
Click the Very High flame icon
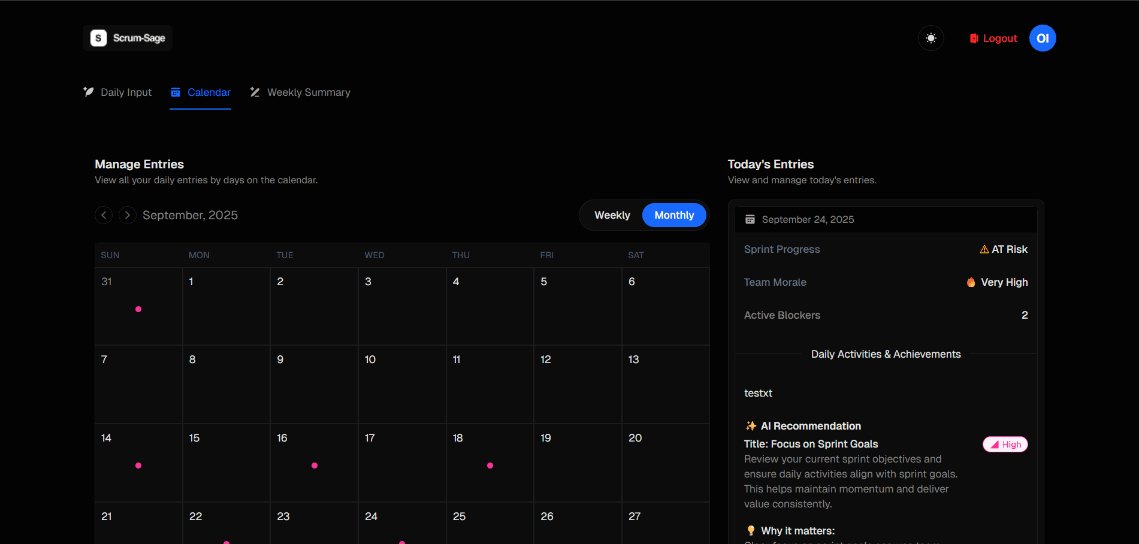971,282
